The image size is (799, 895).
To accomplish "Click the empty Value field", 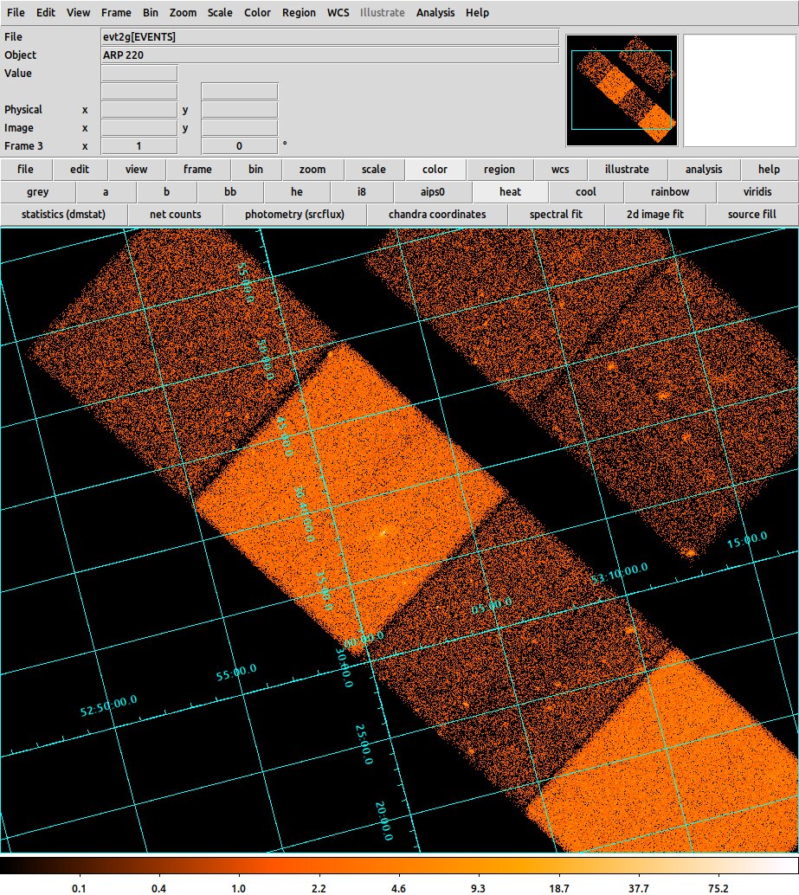I will [x=139, y=74].
